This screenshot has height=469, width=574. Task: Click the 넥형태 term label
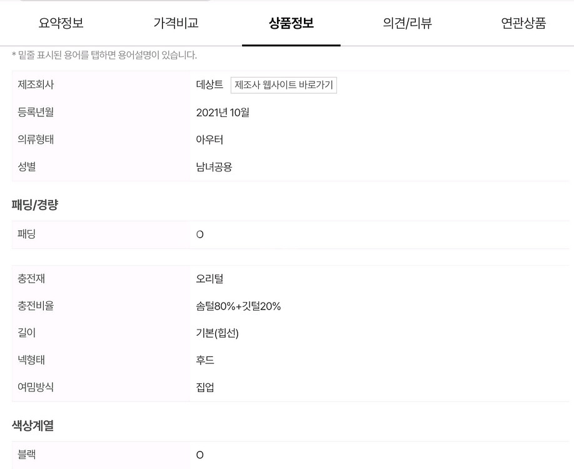click(x=32, y=360)
